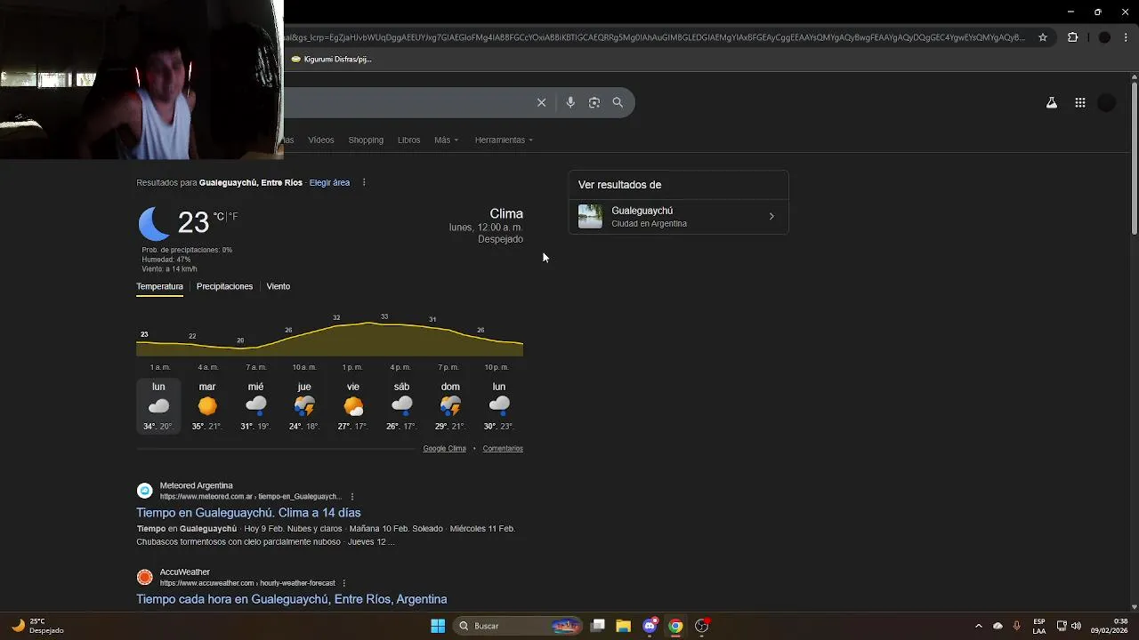Open File Explorer from taskbar
Viewport: 1139px width, 640px height.
click(x=624, y=626)
